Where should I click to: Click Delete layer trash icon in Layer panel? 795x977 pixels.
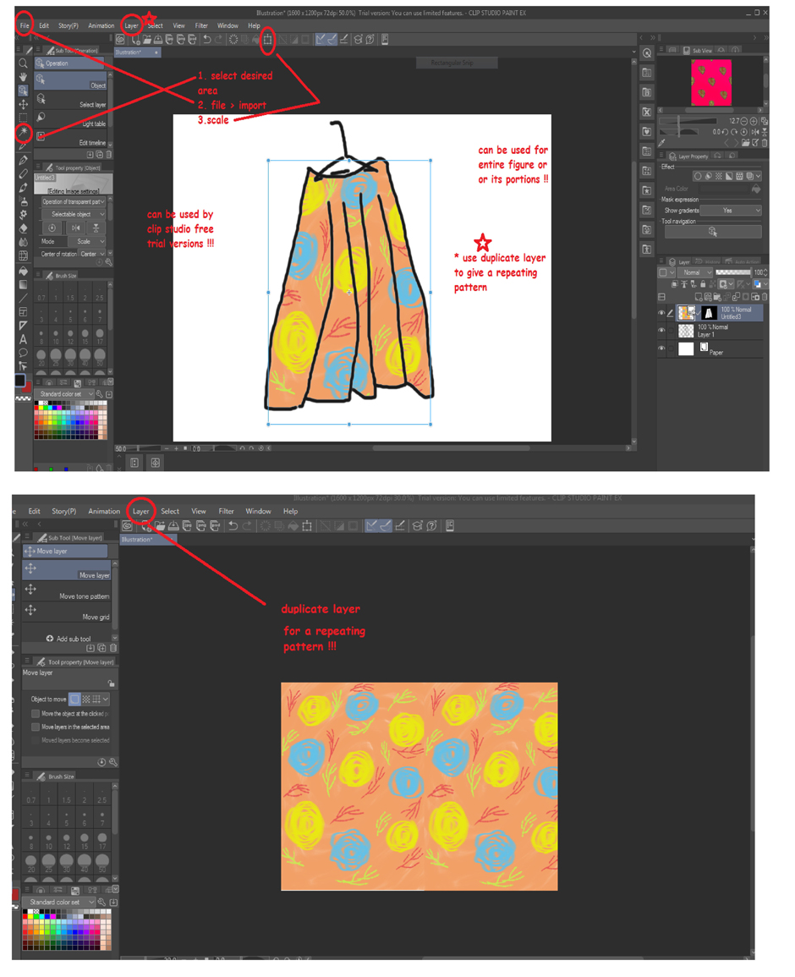coord(765,297)
